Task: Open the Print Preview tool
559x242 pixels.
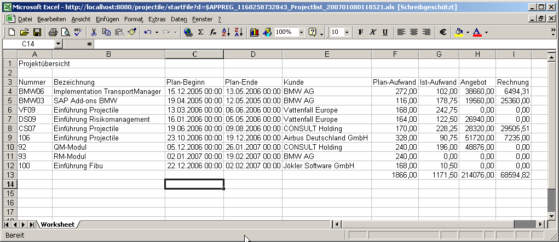Action: [65, 32]
